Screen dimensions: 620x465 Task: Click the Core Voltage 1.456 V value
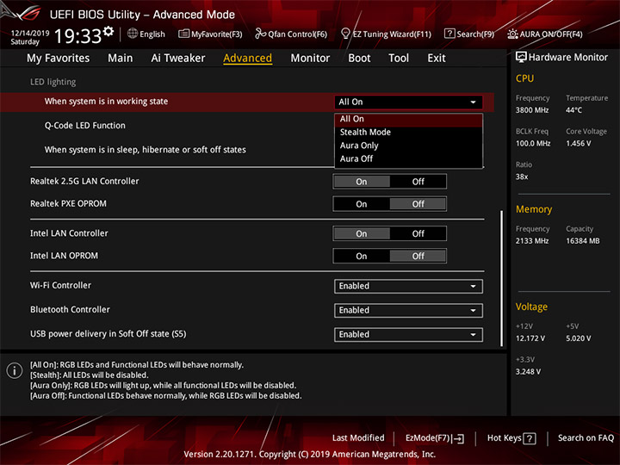[579, 144]
